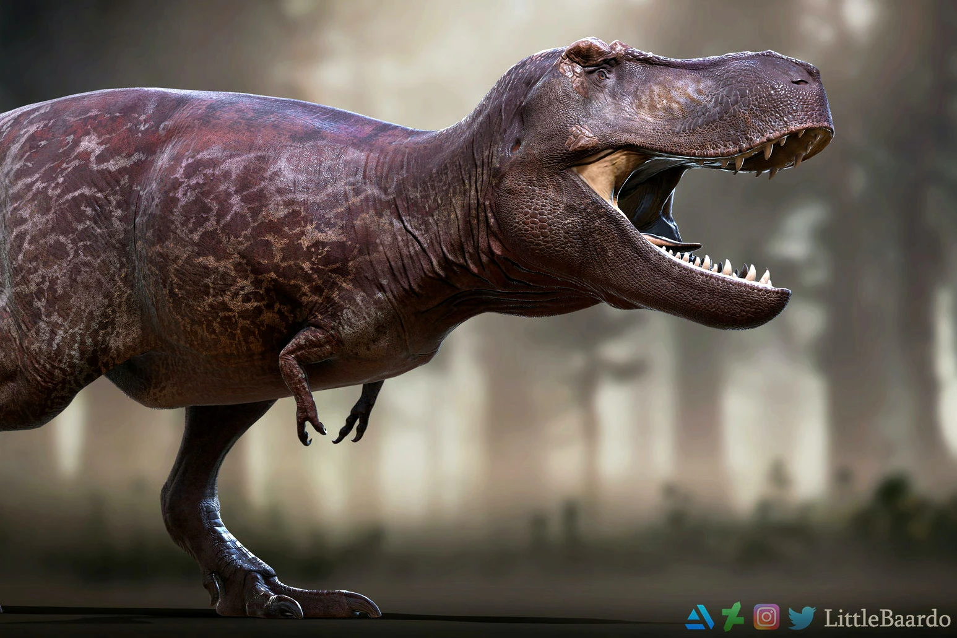Click the "LittleBaardo" artist name text

tap(887, 618)
